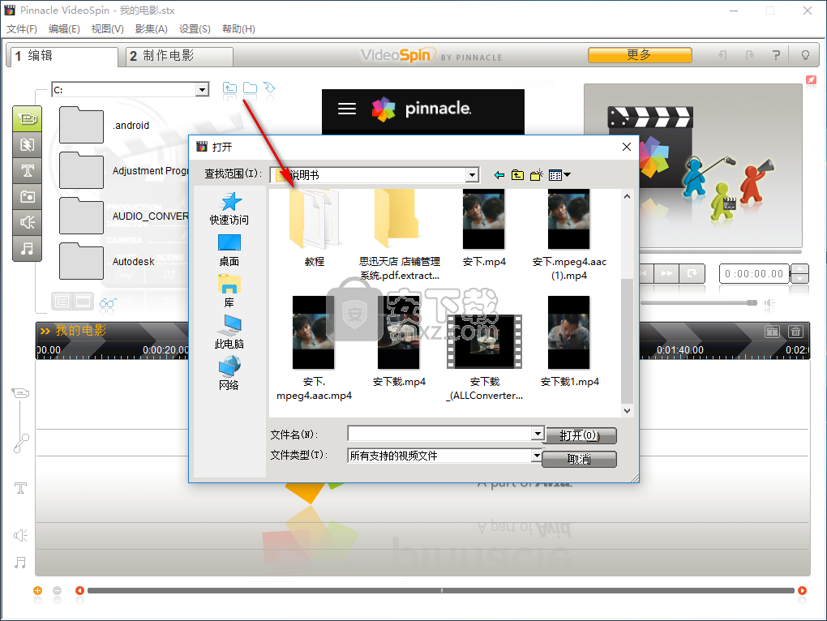
Task: Click the light bulb tips icon
Action: coord(805,55)
